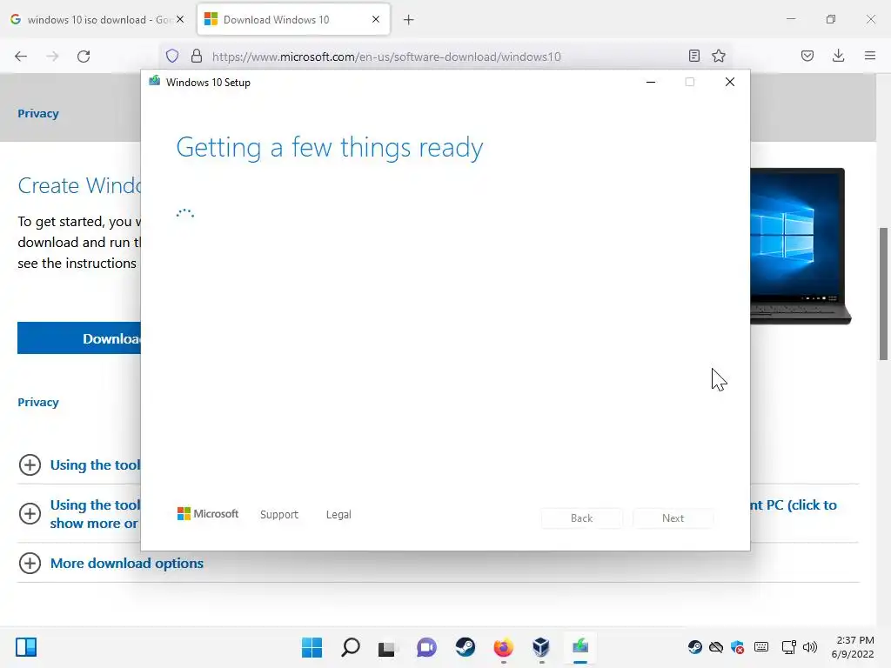The width and height of the screenshot is (891, 668).
Task: Open the Windows Start button
Action: pyautogui.click(x=312, y=647)
